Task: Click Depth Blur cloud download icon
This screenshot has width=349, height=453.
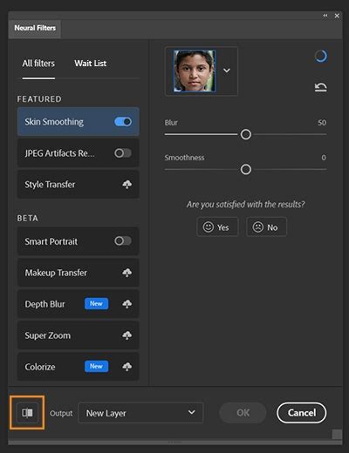Action: (x=127, y=304)
